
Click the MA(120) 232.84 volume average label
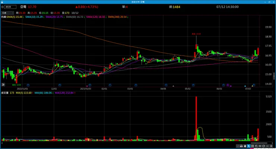[x=65, y=93]
